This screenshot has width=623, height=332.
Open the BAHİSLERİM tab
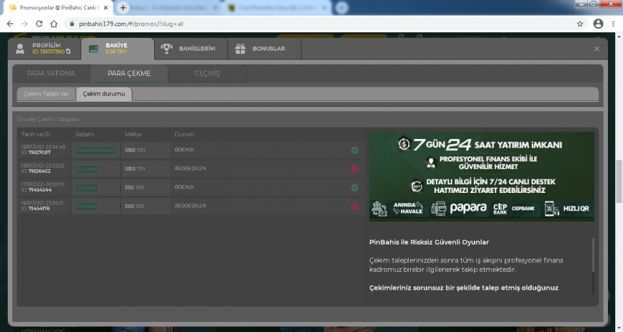(191, 49)
